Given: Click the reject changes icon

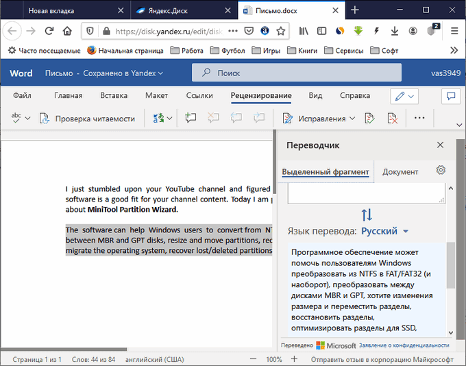Looking at the screenshot, I should point(393,118).
